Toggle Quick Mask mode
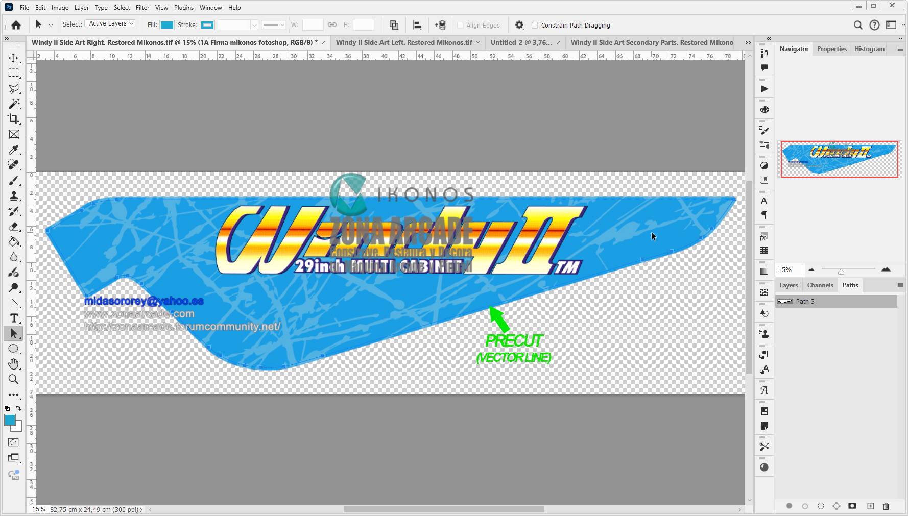Image resolution: width=908 pixels, height=516 pixels. 14,442
